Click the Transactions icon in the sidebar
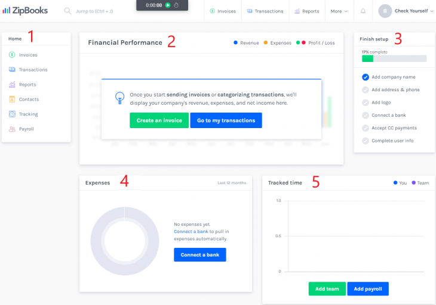The width and height of the screenshot is (436, 305). tap(12, 69)
